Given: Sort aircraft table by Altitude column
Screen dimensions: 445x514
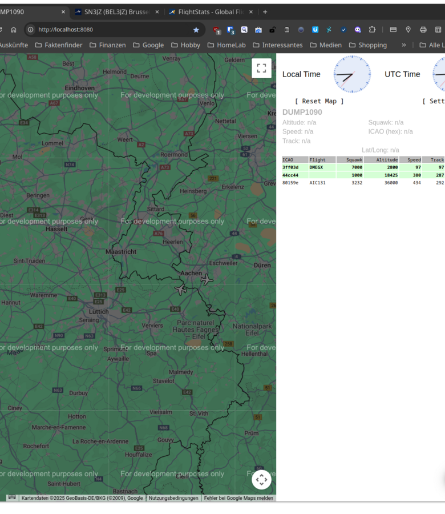Looking at the screenshot, I should [x=381, y=160].
